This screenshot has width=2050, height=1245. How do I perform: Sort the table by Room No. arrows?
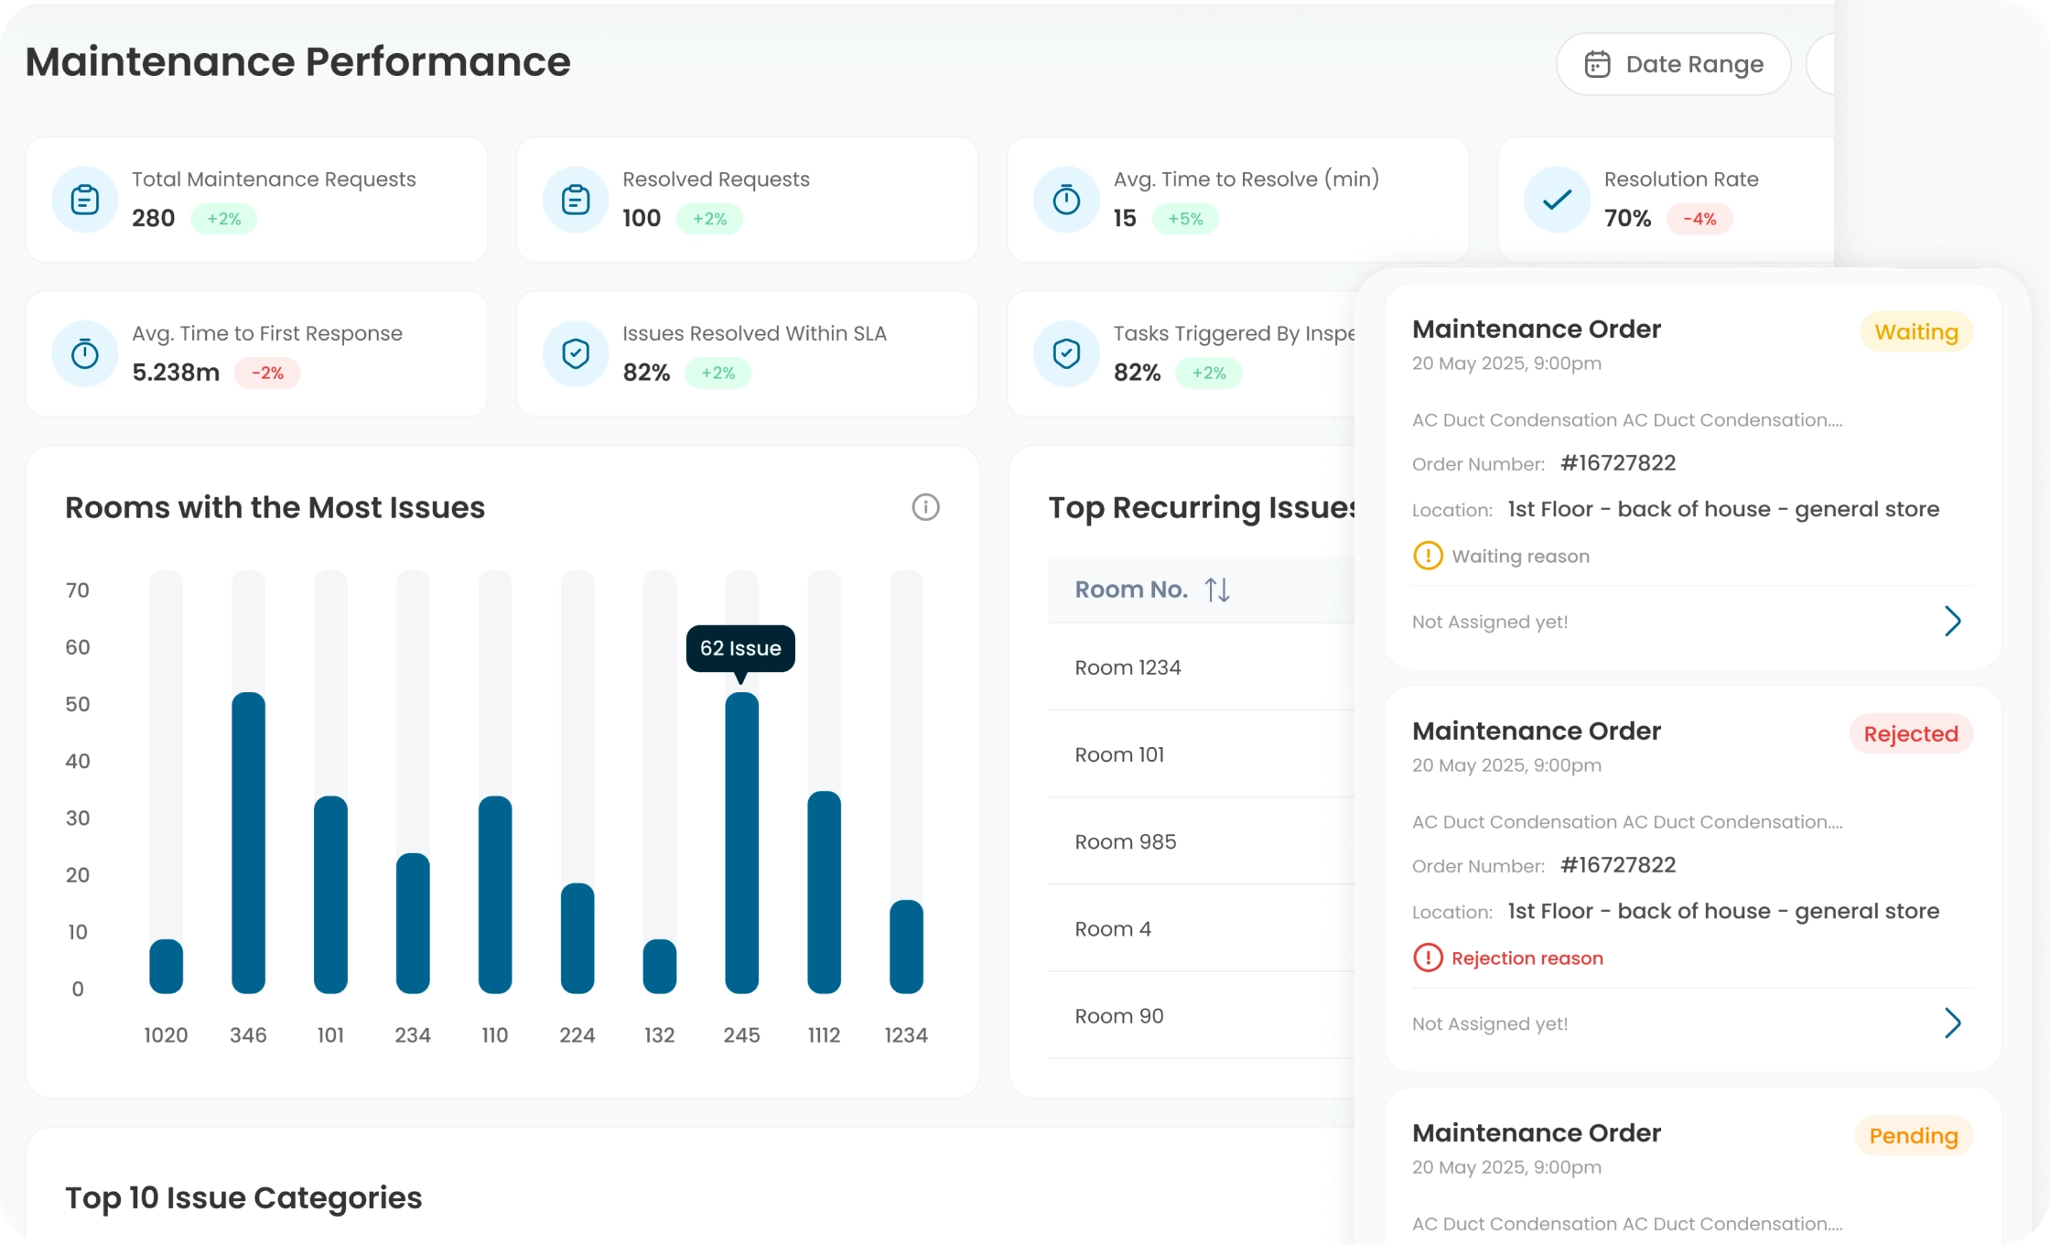[x=1217, y=590]
